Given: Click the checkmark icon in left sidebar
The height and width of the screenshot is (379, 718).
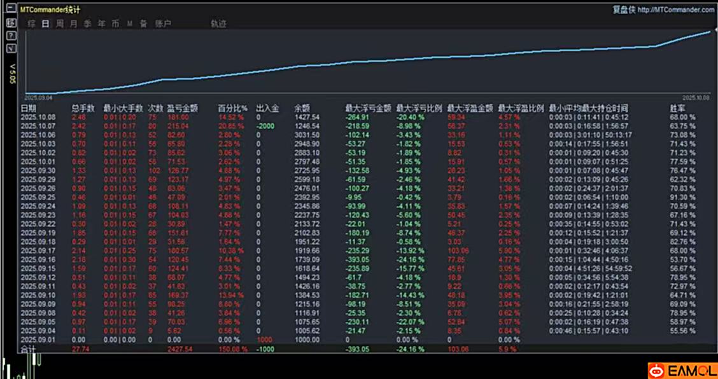Looking at the screenshot, I should pyautogui.click(x=11, y=48).
